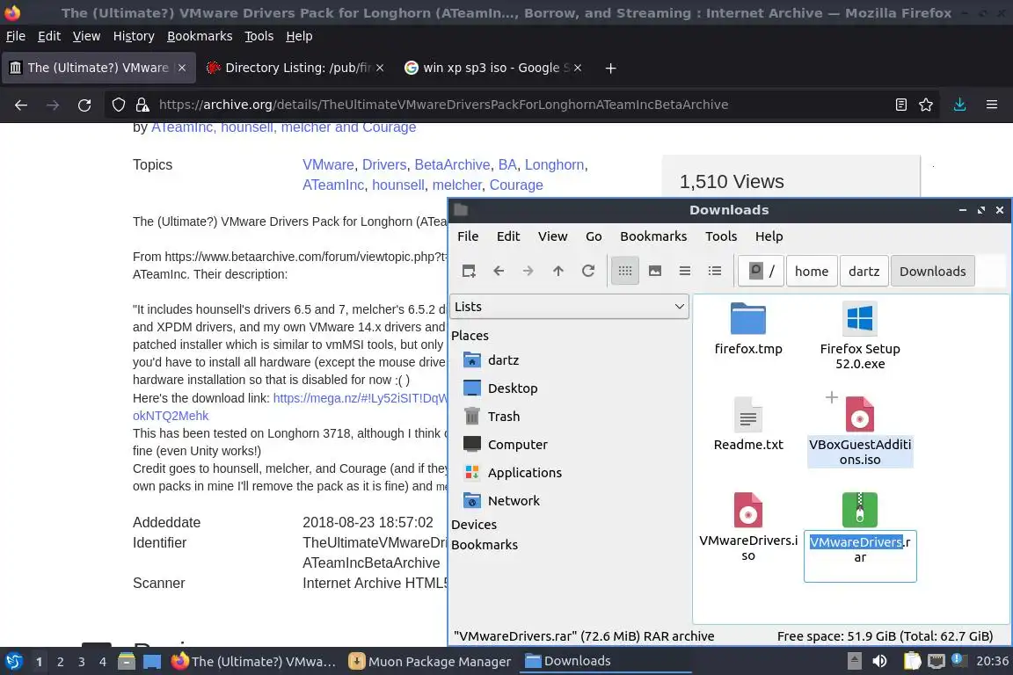
Task: Open the Lubuntu start menu icon
Action: pos(13,662)
